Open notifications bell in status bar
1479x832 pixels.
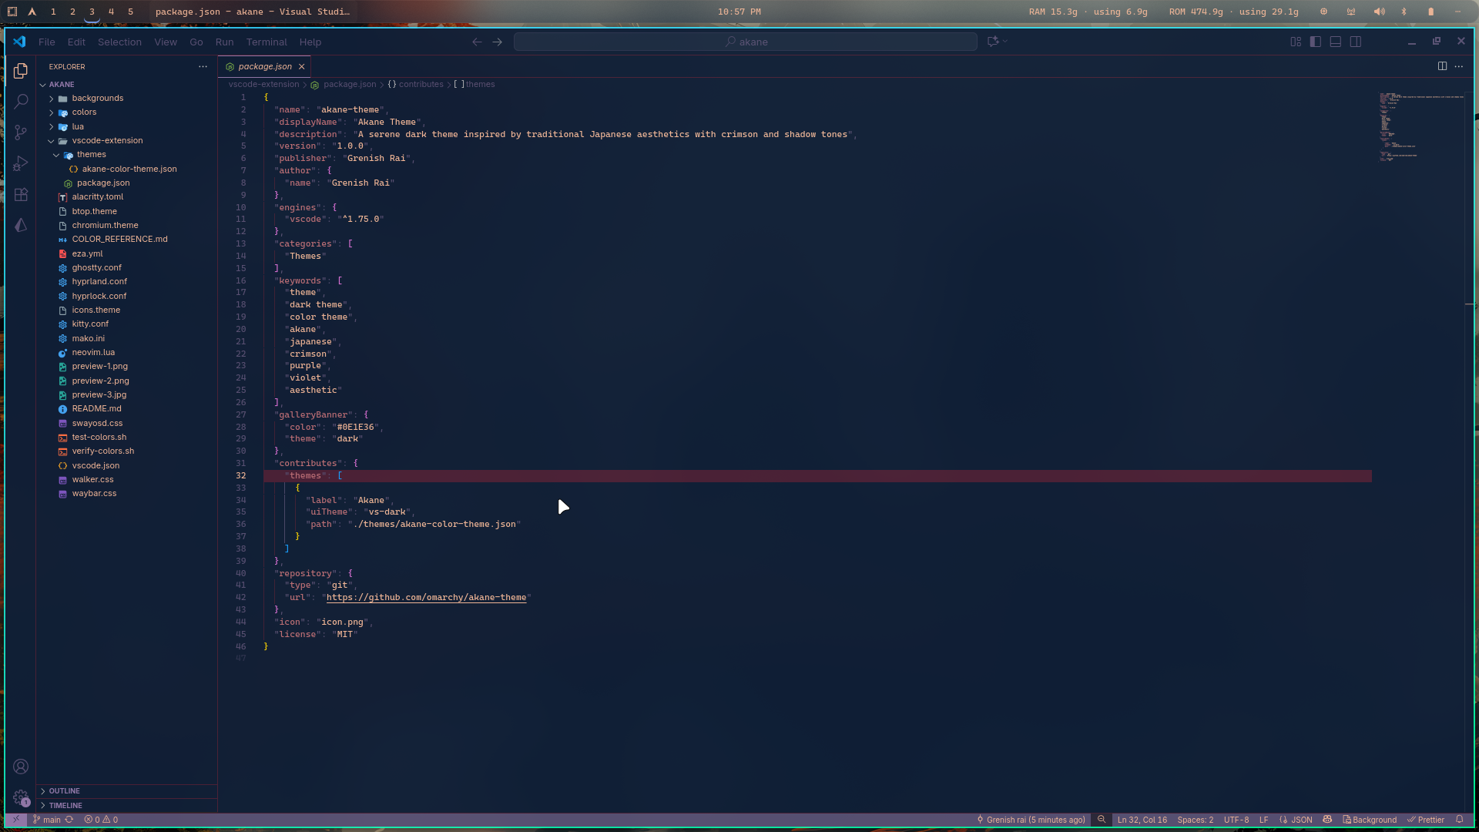click(1459, 820)
